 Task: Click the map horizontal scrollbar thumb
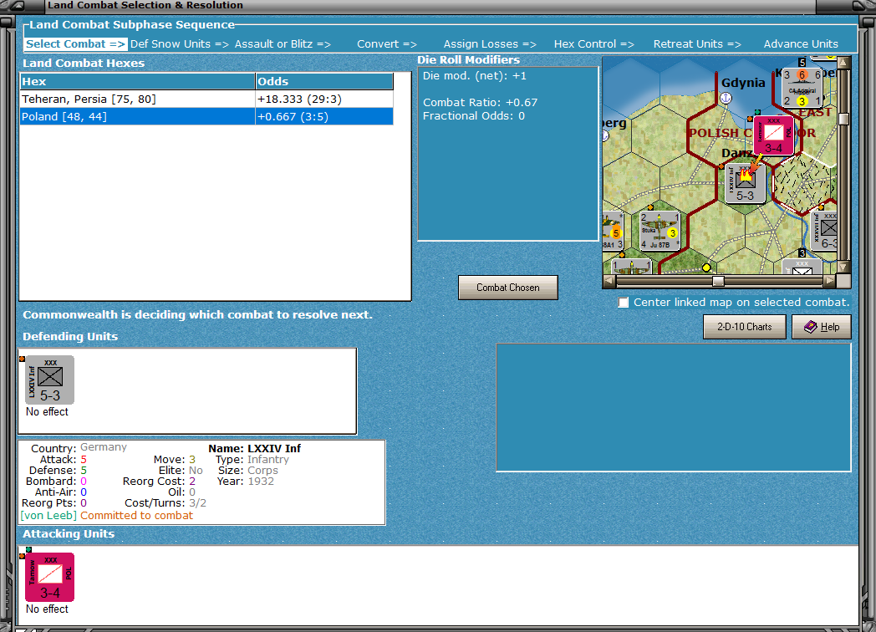[719, 281]
